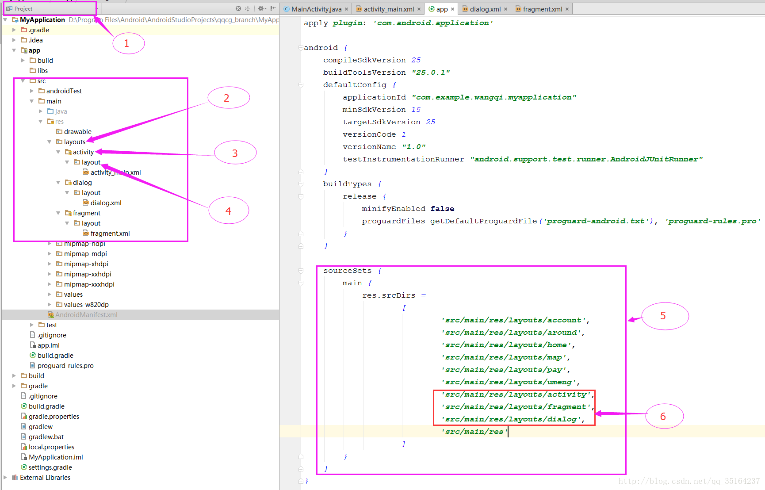The height and width of the screenshot is (490, 765).
Task: Click the activity_main.xml file icon in tree
Action: pyautogui.click(x=86, y=172)
